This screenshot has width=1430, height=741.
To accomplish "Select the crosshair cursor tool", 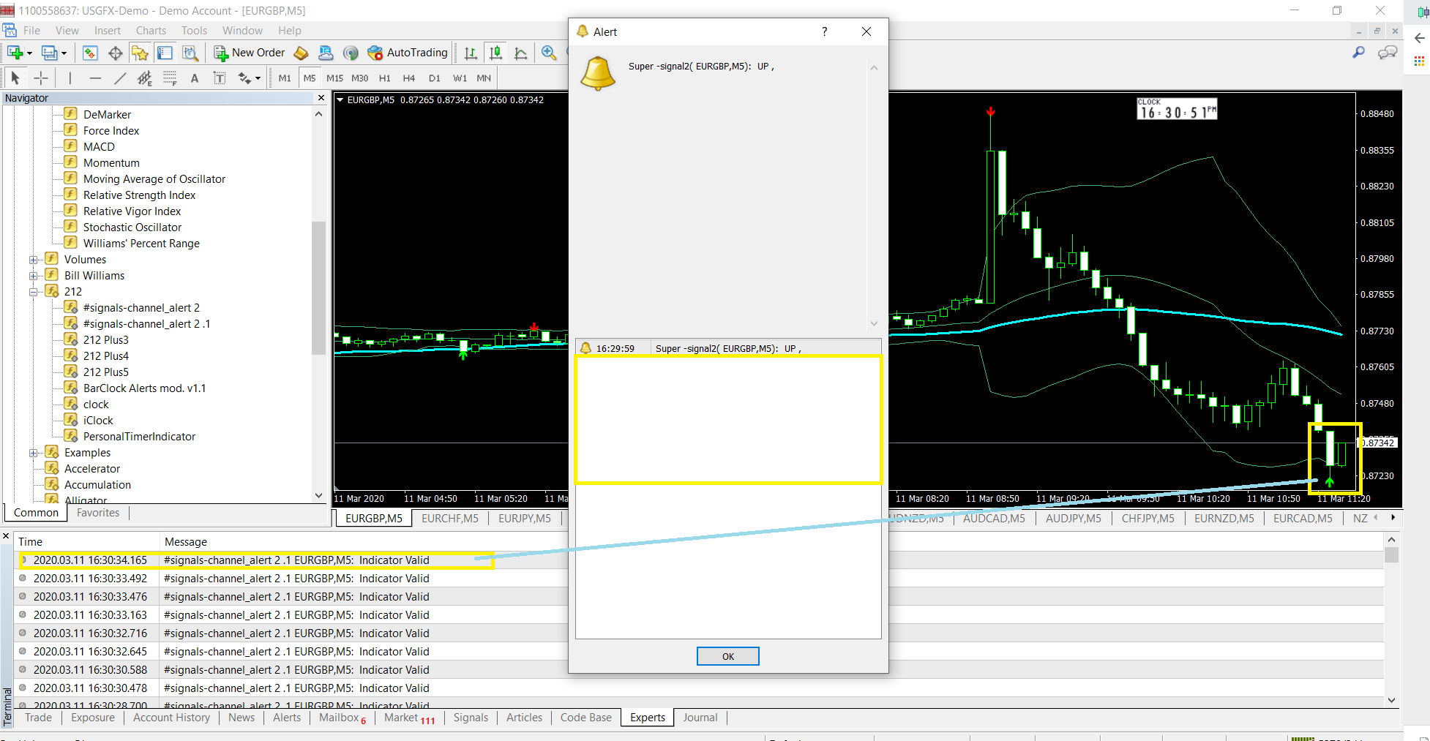I will [x=41, y=78].
